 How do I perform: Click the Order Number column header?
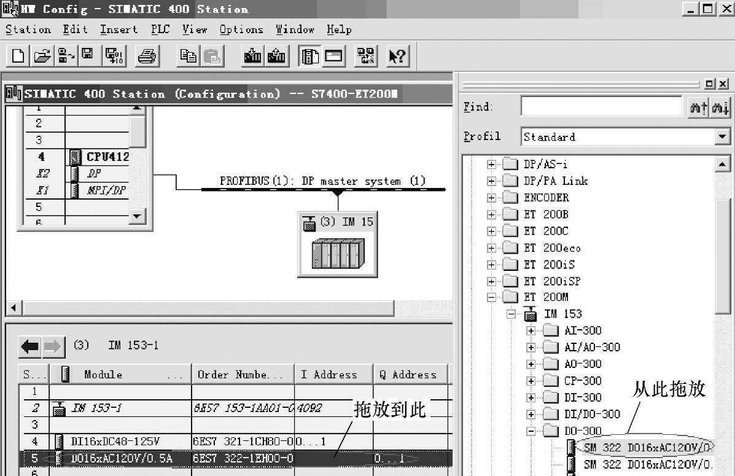point(243,374)
